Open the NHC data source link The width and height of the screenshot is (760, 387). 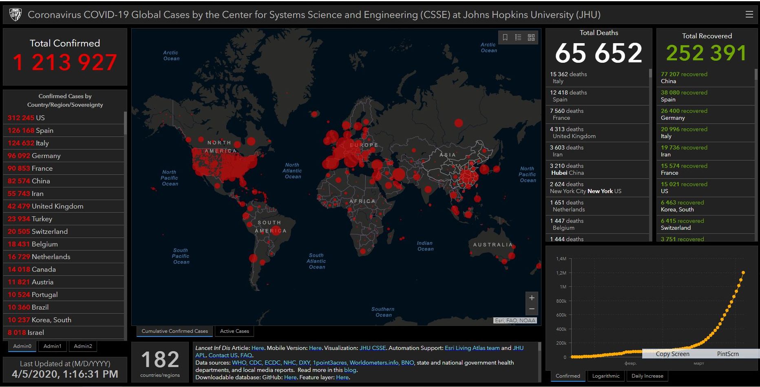coord(290,363)
